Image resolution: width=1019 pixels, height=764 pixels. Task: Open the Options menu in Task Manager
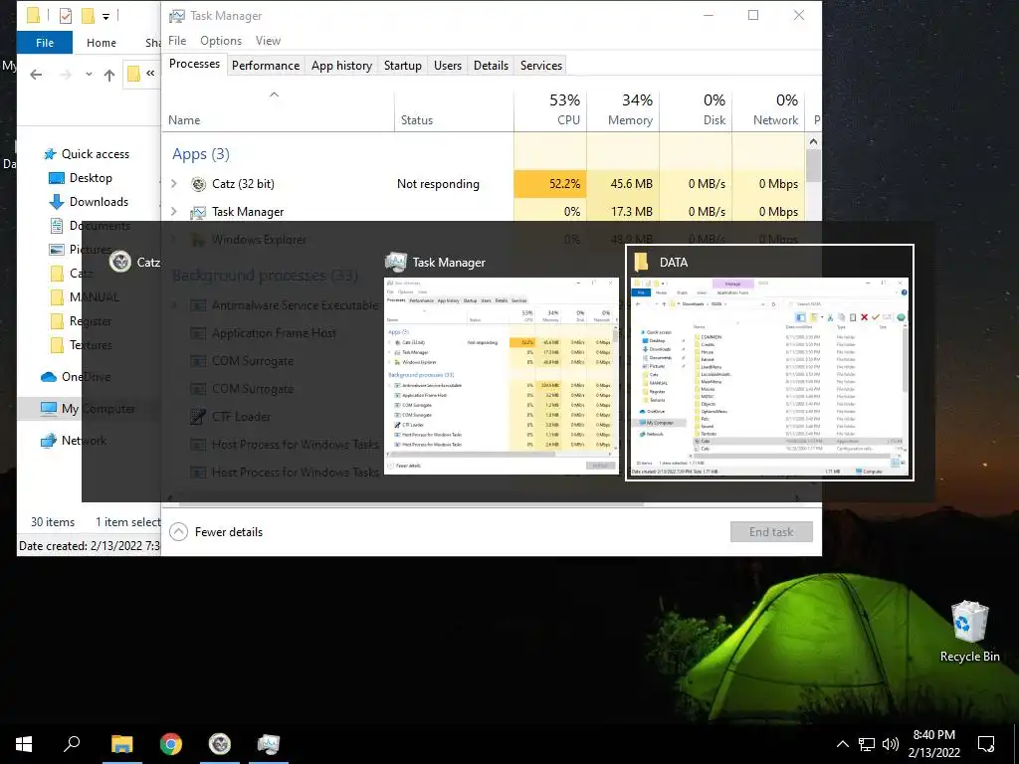[x=220, y=40]
